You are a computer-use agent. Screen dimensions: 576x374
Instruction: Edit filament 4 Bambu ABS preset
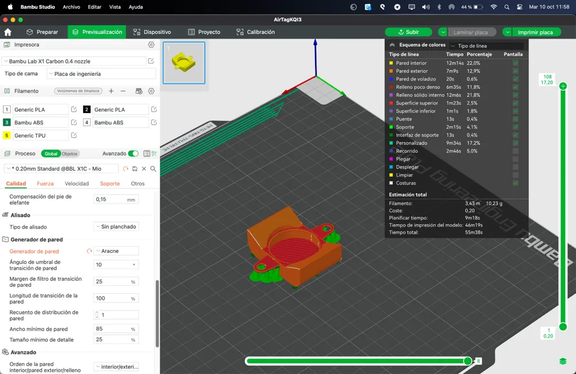(154, 122)
